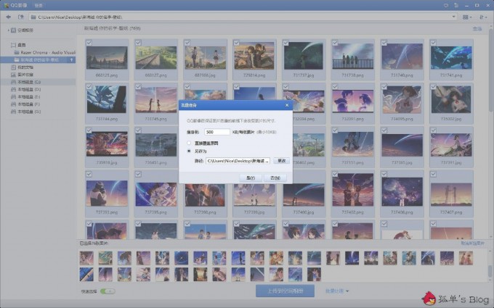Viewport: 494px width, 308px height.
Task: Open 本地磁盘 (D:) drive
Action: pyautogui.click(x=25, y=90)
